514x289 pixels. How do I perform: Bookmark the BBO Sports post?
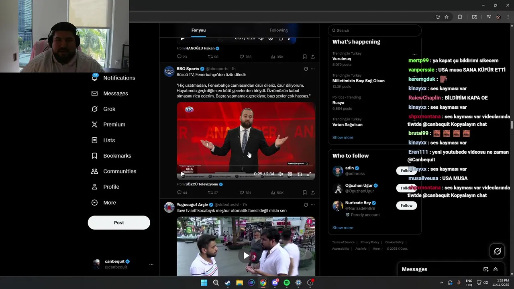pos(305,193)
